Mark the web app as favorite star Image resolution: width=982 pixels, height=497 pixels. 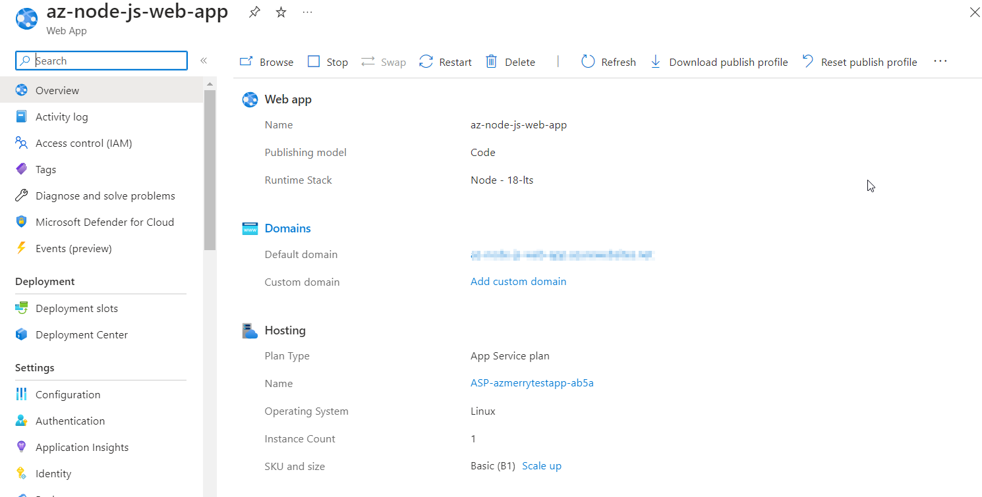[x=281, y=12]
